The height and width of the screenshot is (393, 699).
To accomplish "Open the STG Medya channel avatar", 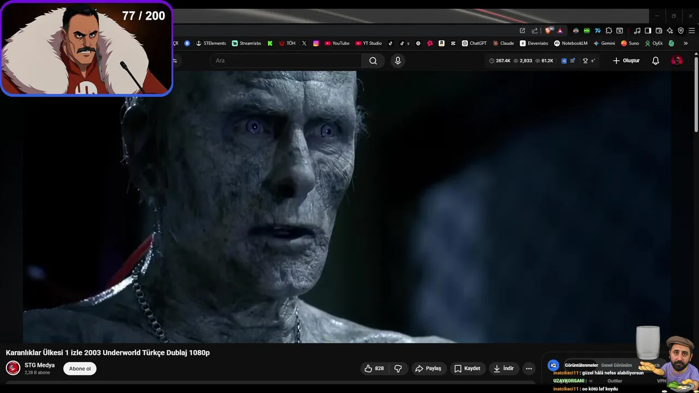I will pos(13,368).
